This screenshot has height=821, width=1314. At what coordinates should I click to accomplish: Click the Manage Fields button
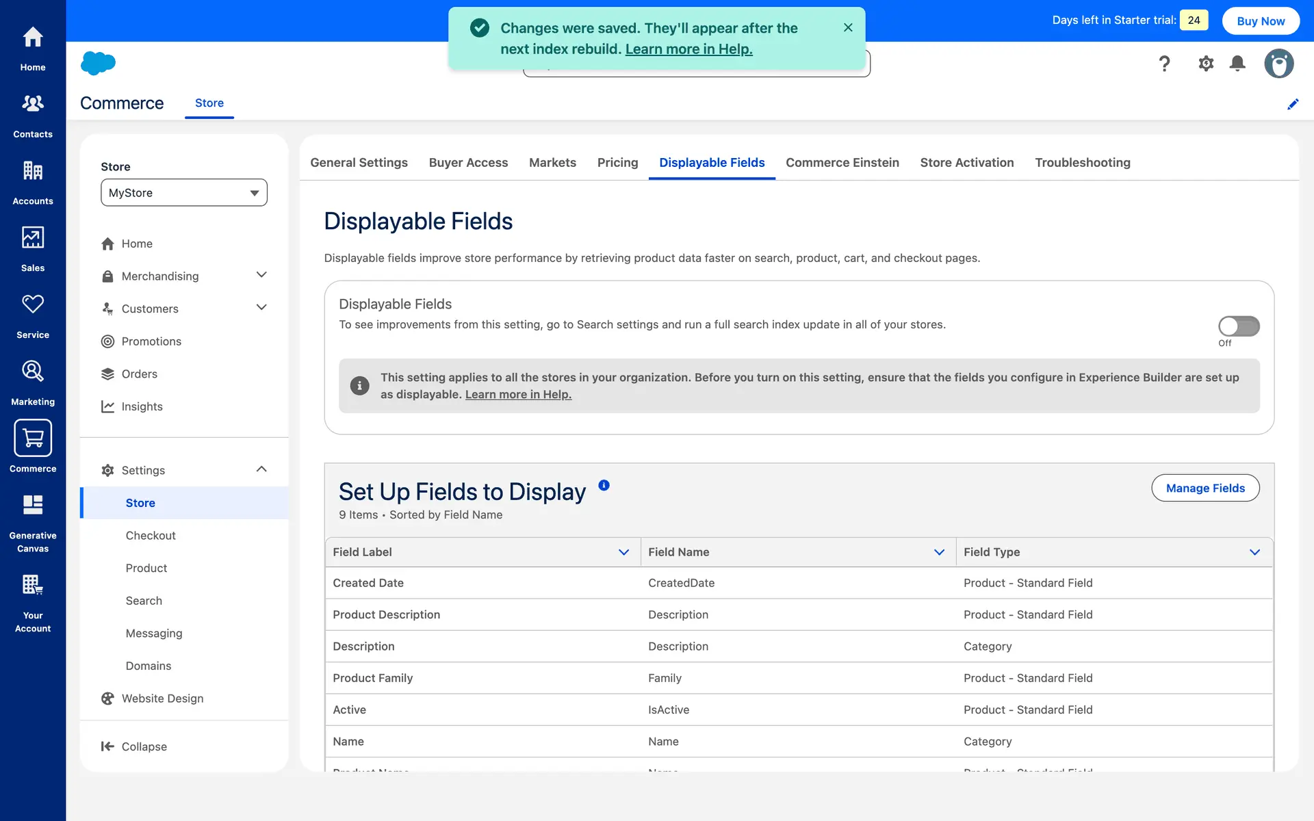click(x=1205, y=488)
